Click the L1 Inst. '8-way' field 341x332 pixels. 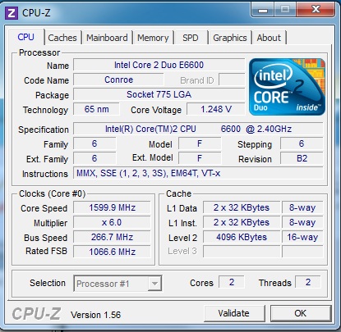point(302,222)
